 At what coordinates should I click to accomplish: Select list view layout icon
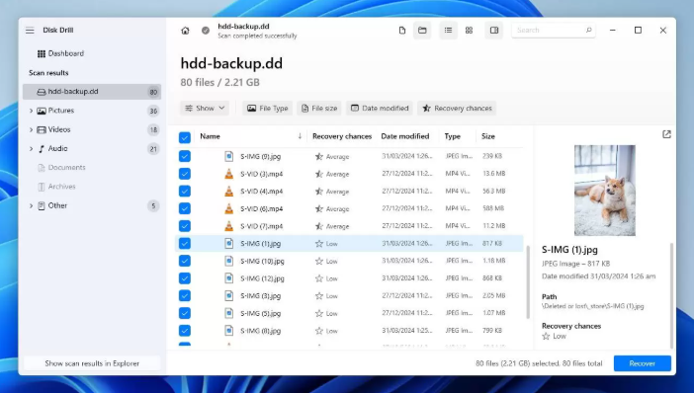point(449,30)
